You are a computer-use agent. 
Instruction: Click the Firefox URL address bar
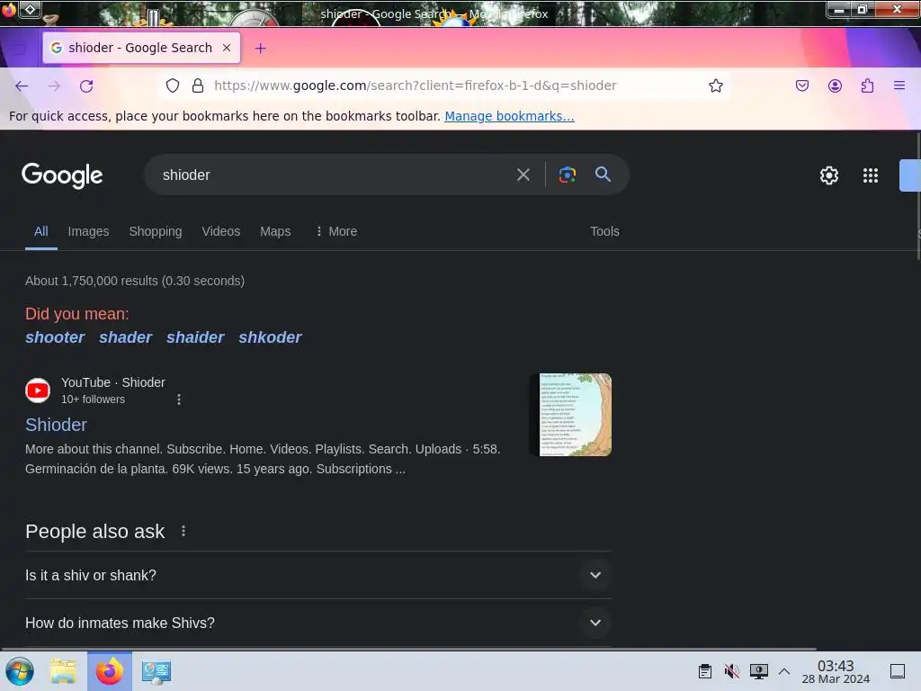click(x=446, y=85)
